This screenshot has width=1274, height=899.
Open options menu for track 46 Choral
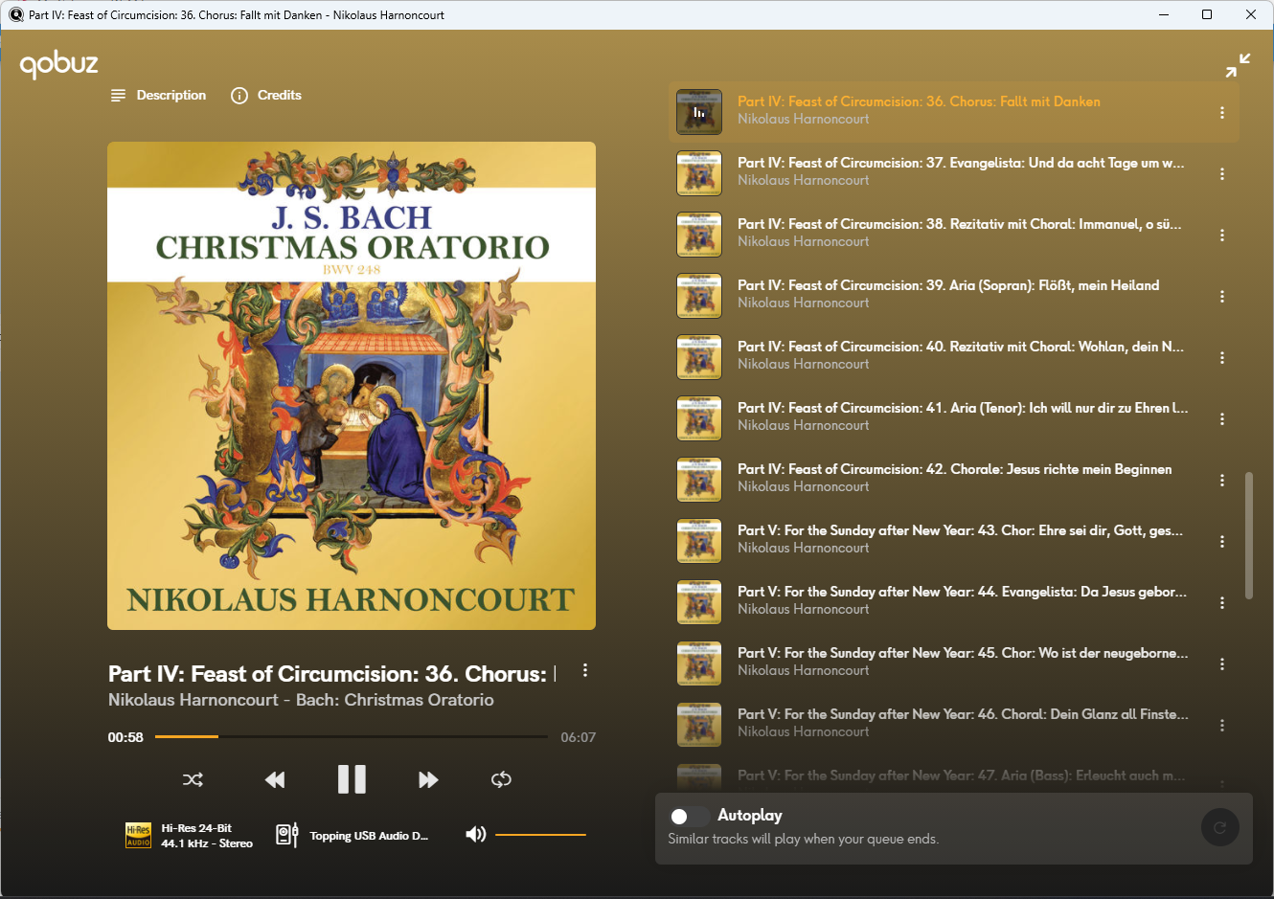1222,726
